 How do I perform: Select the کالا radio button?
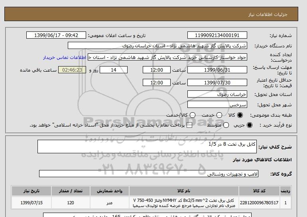[240, 115]
